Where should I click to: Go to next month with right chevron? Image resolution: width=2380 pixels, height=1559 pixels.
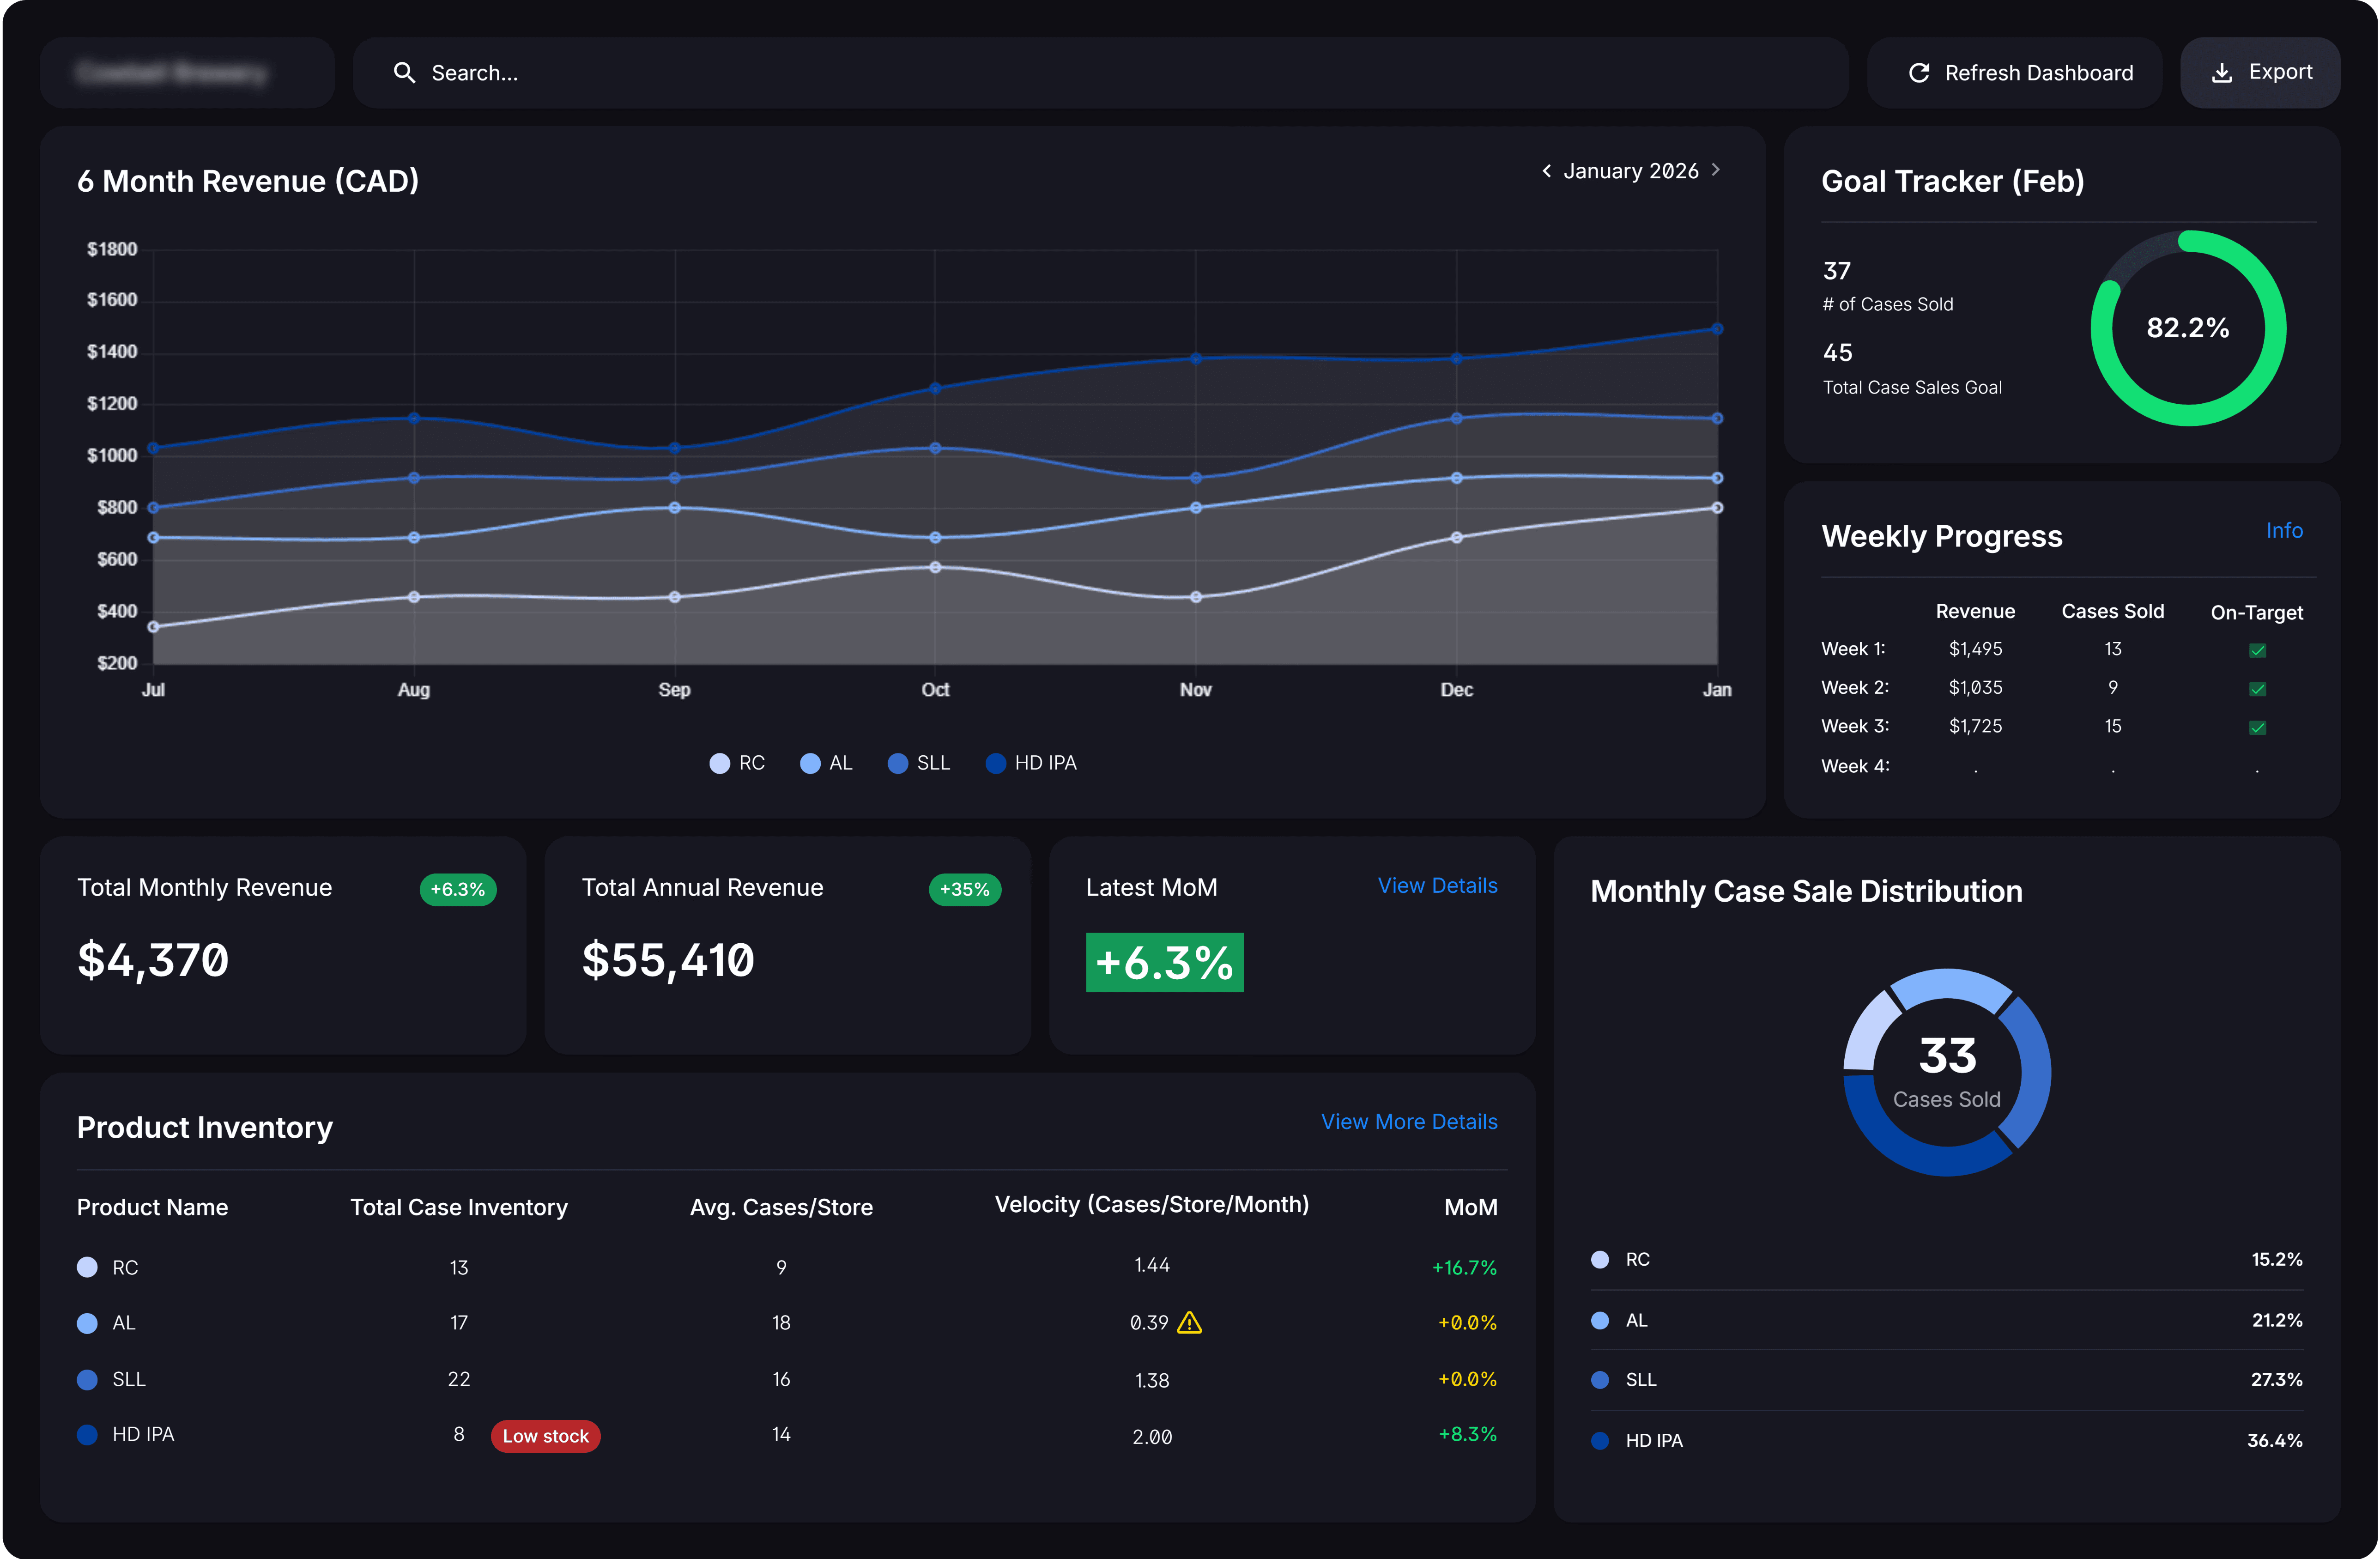tap(1716, 170)
